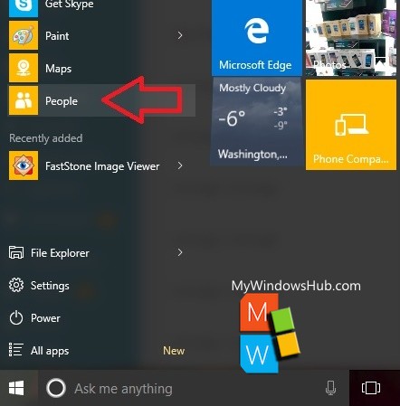Select the Settings label text
The width and height of the screenshot is (400, 406).
coord(50,286)
